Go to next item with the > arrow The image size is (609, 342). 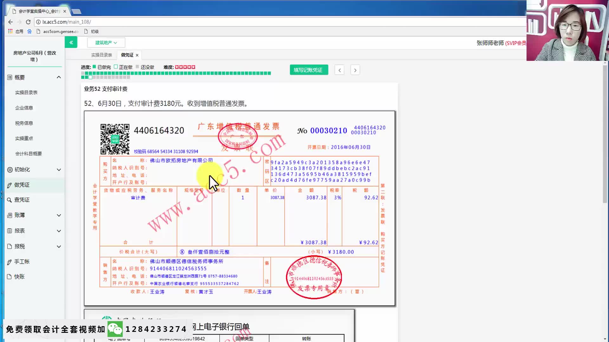pos(355,70)
